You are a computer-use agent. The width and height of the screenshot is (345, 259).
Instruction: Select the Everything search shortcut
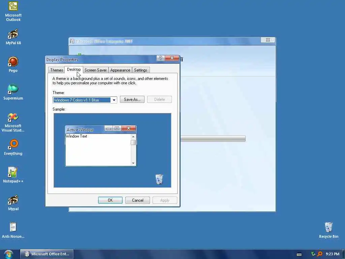[13, 147]
